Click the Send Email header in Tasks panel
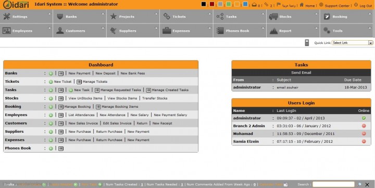 [x=301, y=73]
